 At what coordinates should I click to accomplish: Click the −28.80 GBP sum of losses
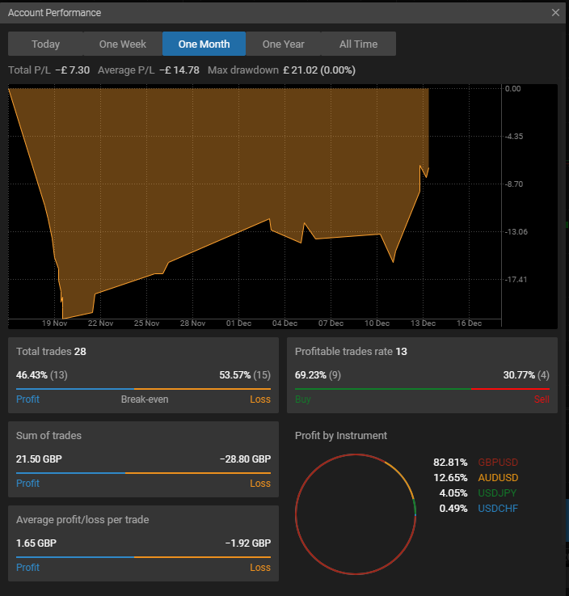246,459
